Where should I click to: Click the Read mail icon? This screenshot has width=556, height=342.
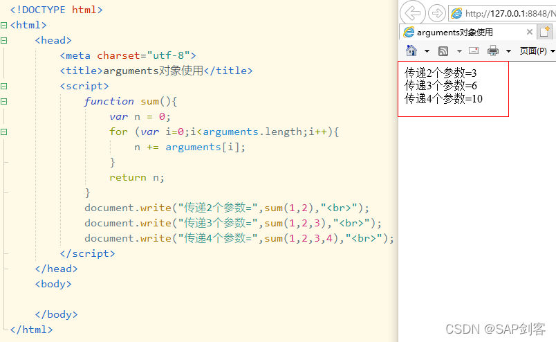pos(474,51)
